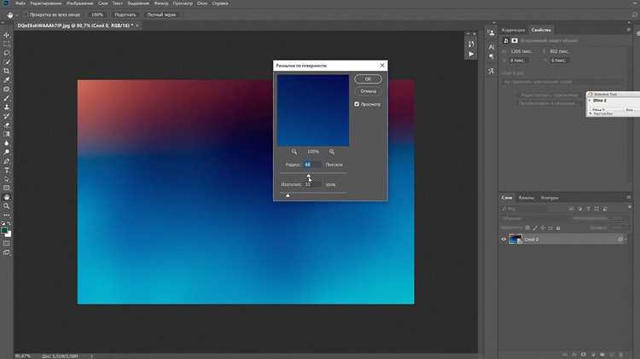This screenshot has width=640, height=359.
Task: Toggle lock transparent pixels icon
Action: tap(527, 228)
